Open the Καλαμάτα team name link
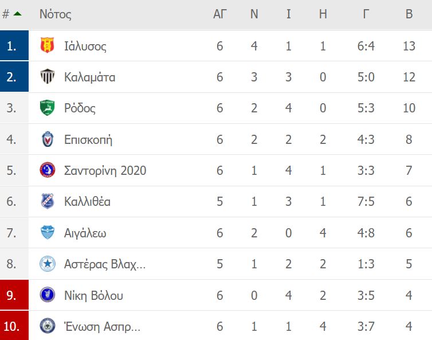The image size is (432, 340). coord(89,77)
